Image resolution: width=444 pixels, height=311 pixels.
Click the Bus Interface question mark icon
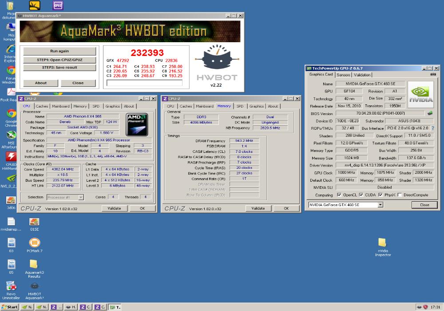point(433,128)
